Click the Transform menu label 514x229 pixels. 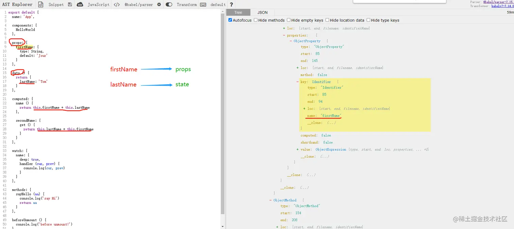187,4
